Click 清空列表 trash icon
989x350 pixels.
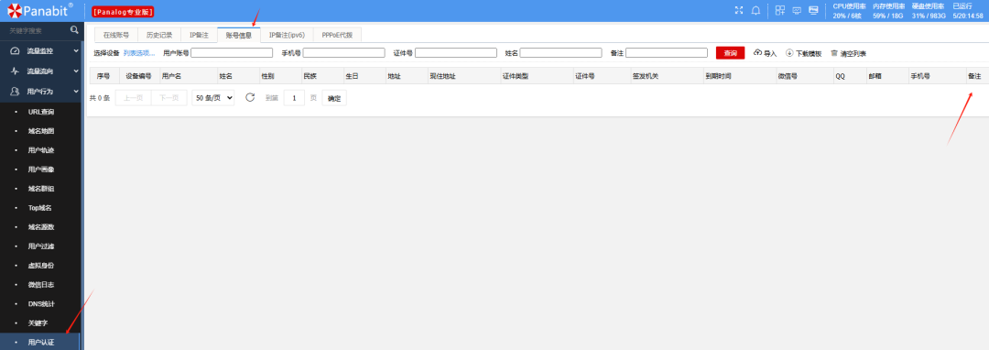click(x=834, y=53)
